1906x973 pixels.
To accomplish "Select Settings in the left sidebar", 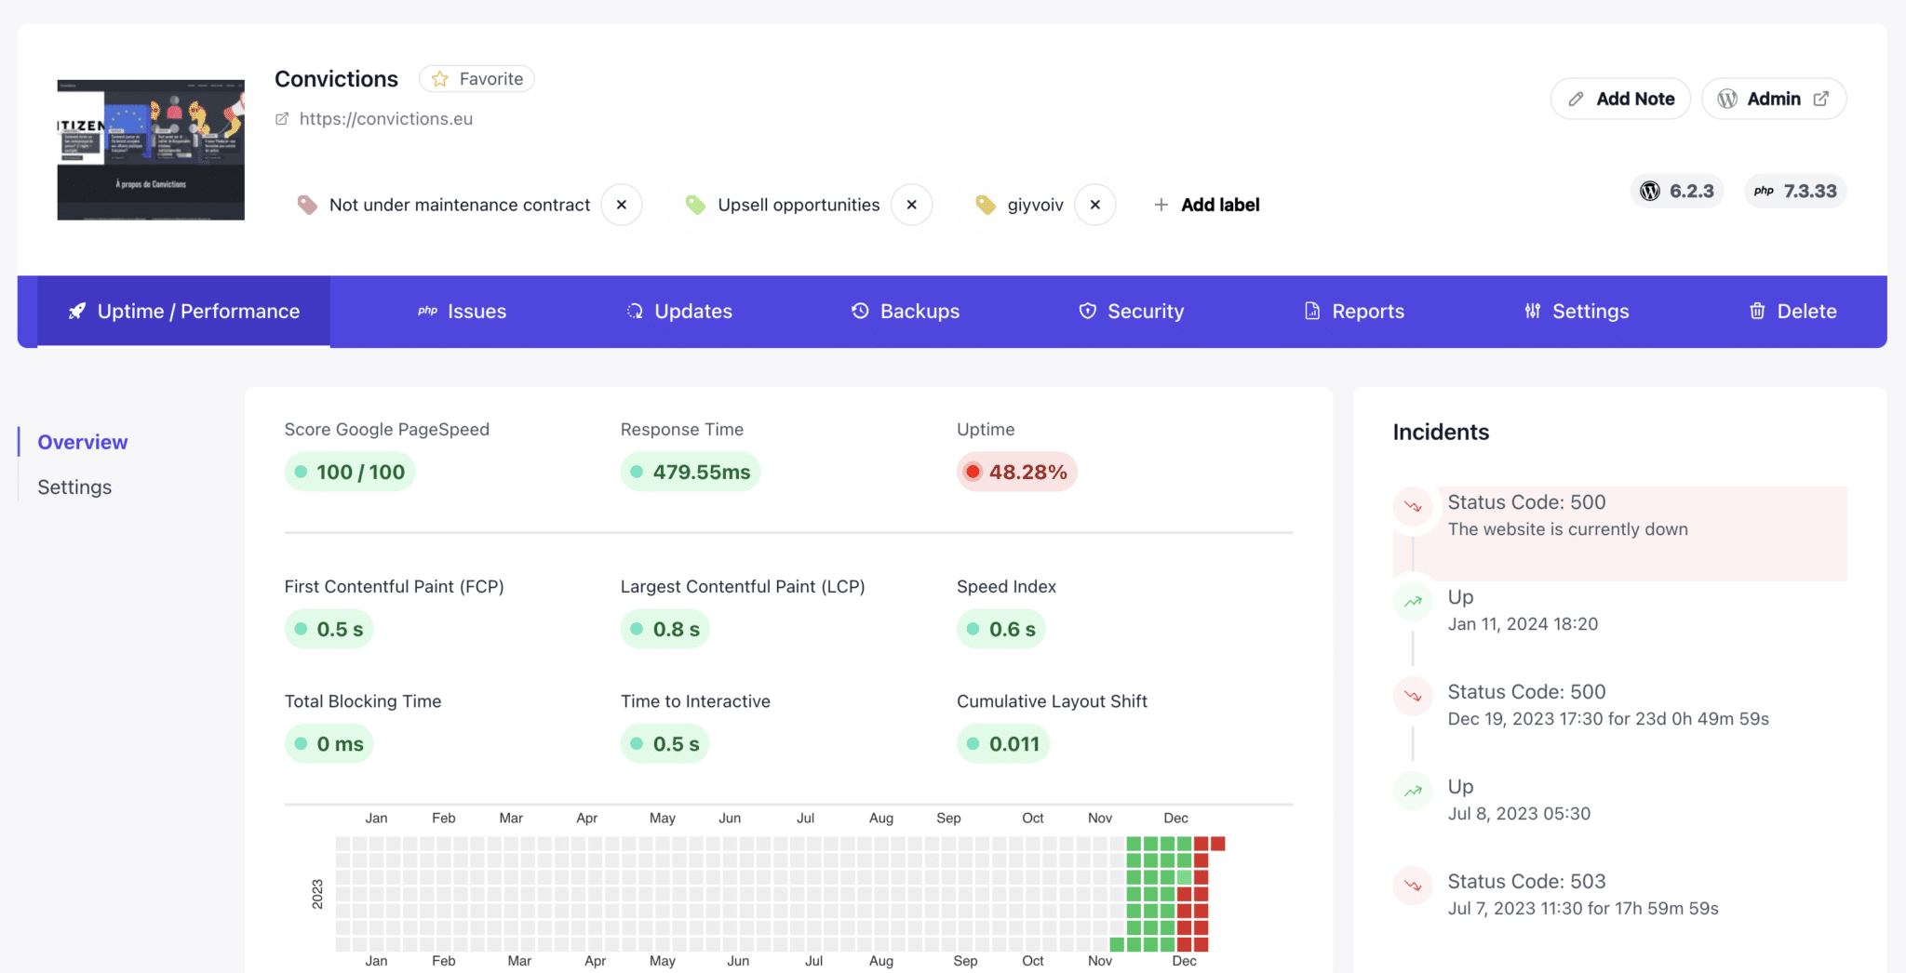I will click(x=74, y=487).
